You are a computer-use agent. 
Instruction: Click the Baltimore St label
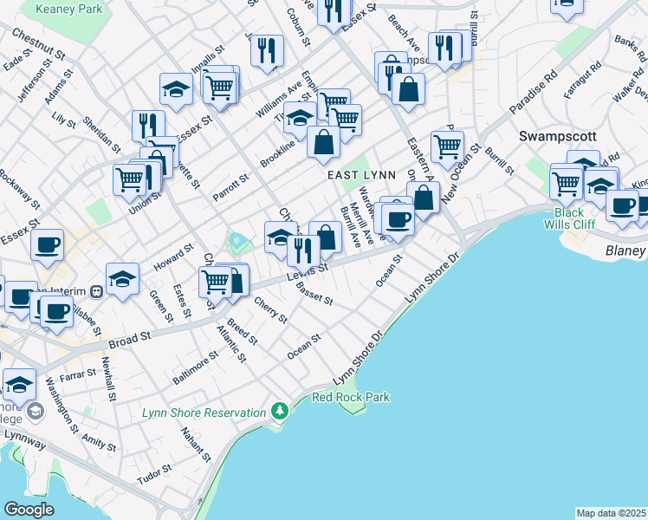[x=196, y=367]
